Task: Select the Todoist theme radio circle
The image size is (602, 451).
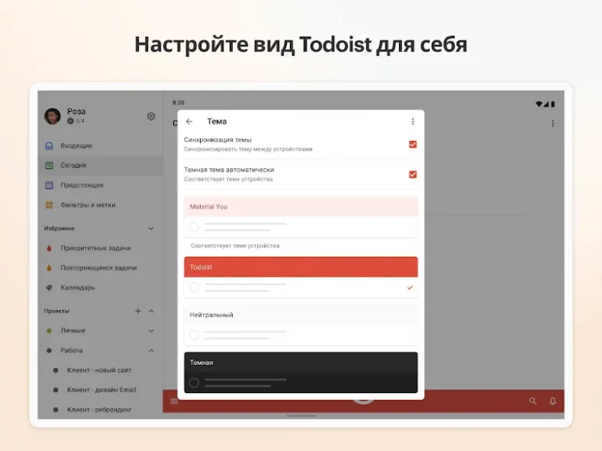Action: pyautogui.click(x=194, y=287)
